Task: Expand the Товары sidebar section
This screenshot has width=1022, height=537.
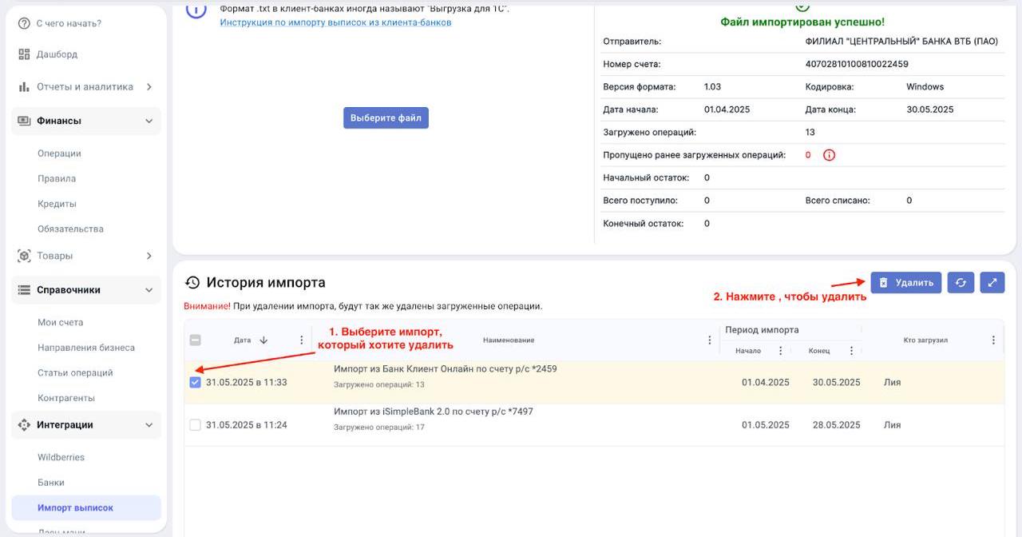Action: [149, 256]
